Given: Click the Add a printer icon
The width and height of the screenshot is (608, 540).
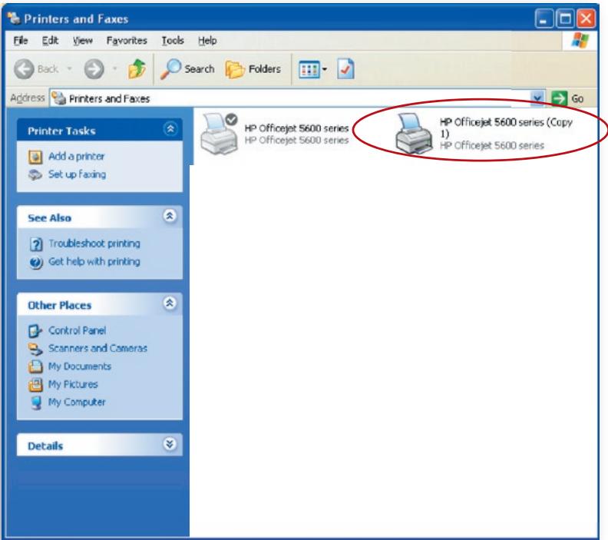Looking at the screenshot, I should pos(35,157).
